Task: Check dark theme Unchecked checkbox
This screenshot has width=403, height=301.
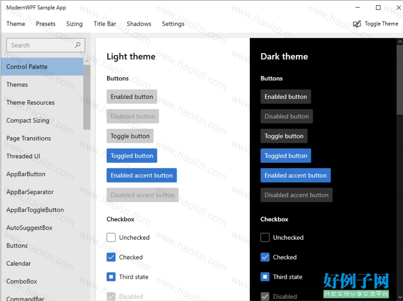Action: point(265,238)
